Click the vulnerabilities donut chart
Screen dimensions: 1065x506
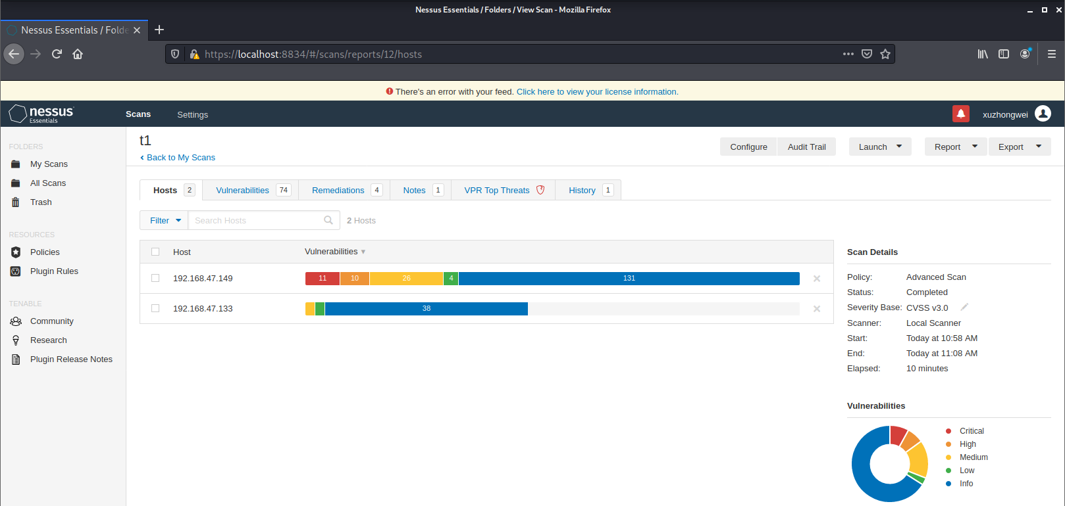point(890,464)
